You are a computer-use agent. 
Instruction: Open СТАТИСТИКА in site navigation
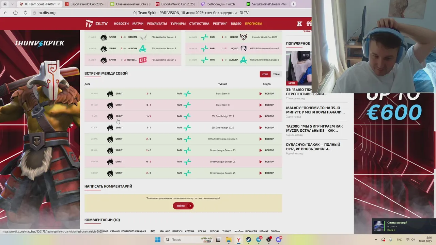pyautogui.click(x=199, y=24)
